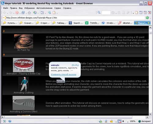Close the active Maya tab with X

[149, 23]
